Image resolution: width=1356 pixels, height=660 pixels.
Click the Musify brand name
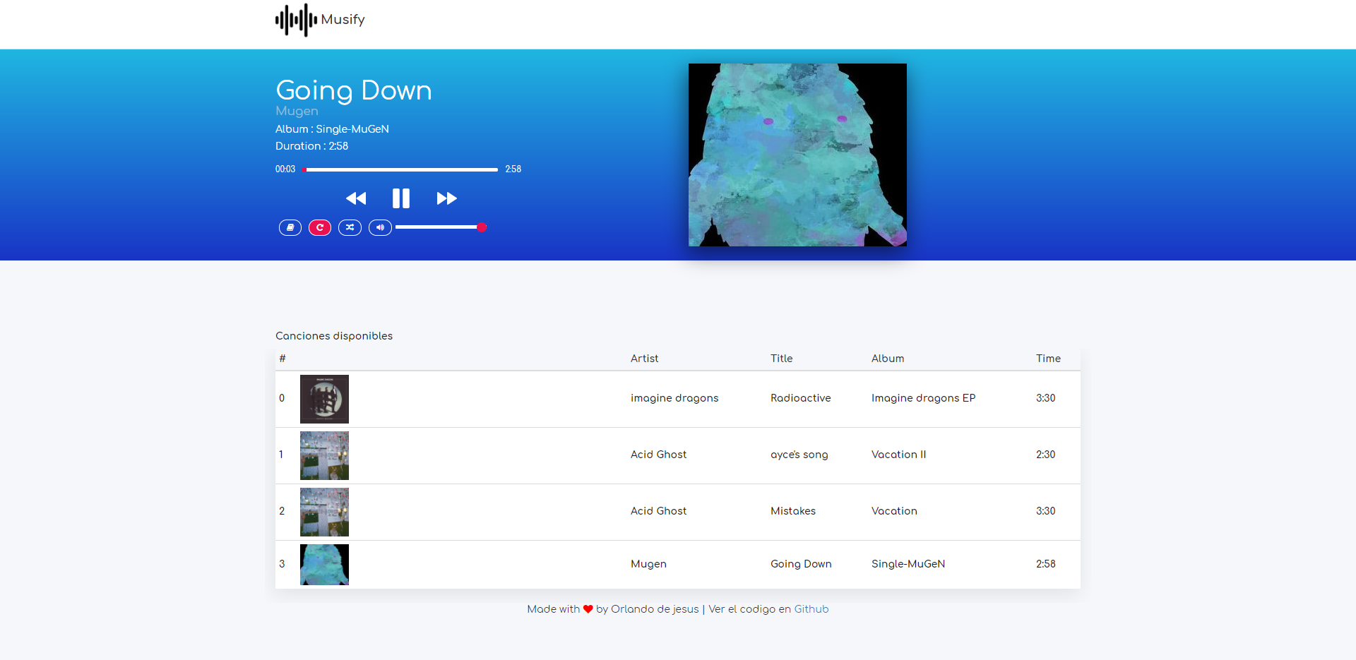[343, 20]
